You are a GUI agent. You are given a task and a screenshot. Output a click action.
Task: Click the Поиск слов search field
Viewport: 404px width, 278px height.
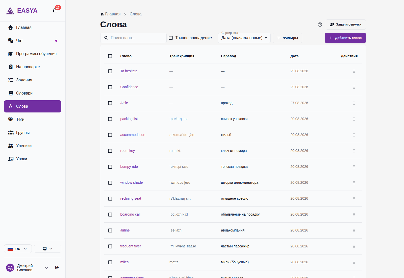pos(133,38)
